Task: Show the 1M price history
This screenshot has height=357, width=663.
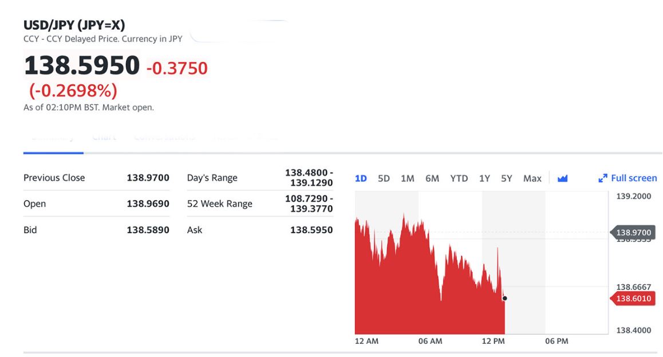Action: (x=407, y=178)
